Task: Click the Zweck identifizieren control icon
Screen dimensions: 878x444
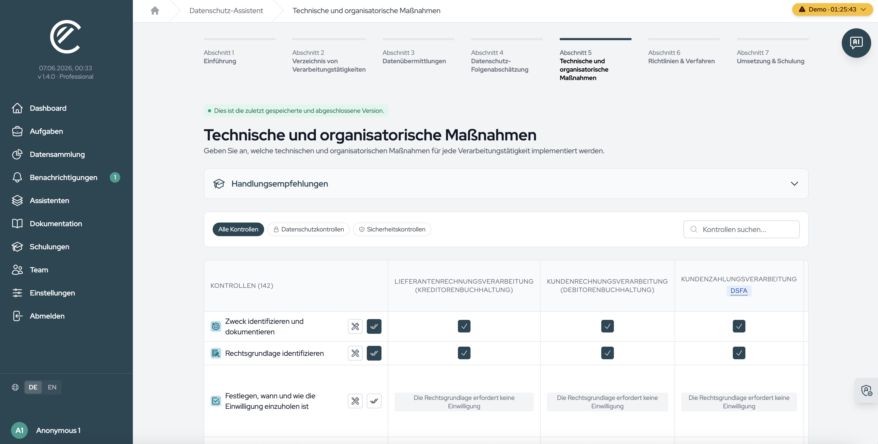Action: (x=216, y=326)
